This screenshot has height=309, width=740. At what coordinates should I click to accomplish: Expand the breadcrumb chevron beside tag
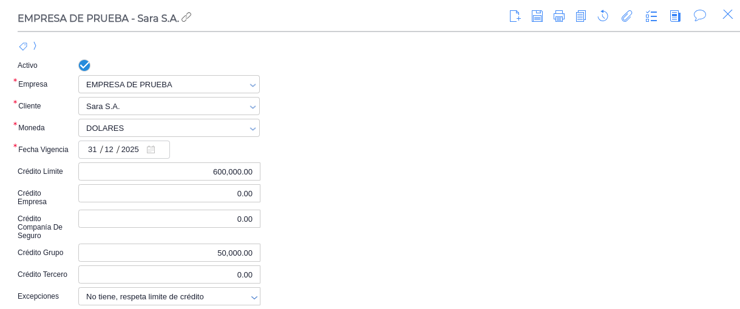[x=35, y=46]
